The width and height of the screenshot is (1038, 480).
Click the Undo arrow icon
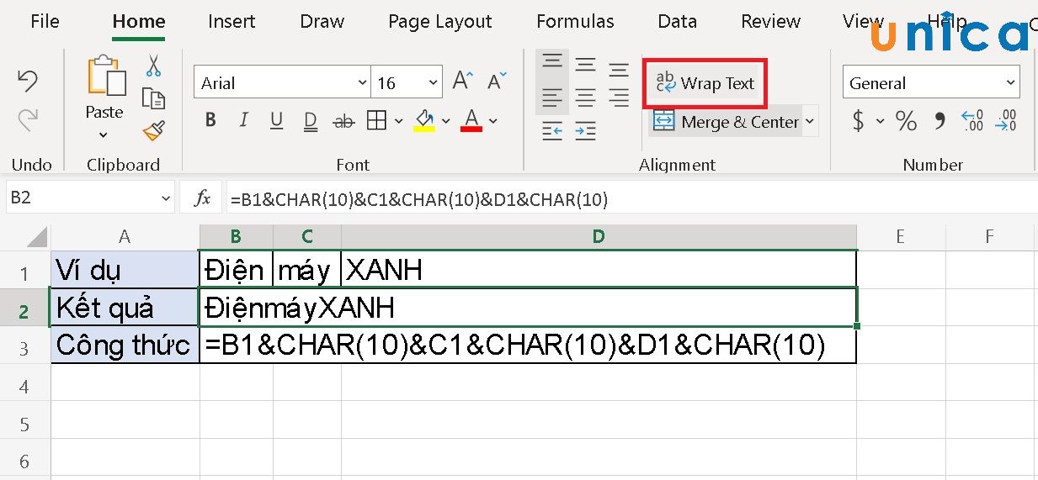(28, 82)
